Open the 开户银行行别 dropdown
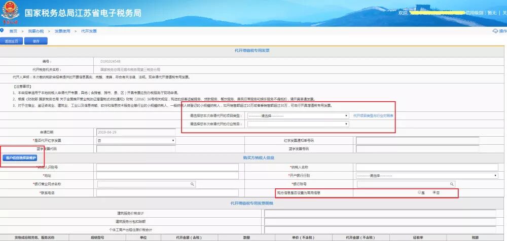The height and width of the screenshot is (241, 507). click(427, 175)
